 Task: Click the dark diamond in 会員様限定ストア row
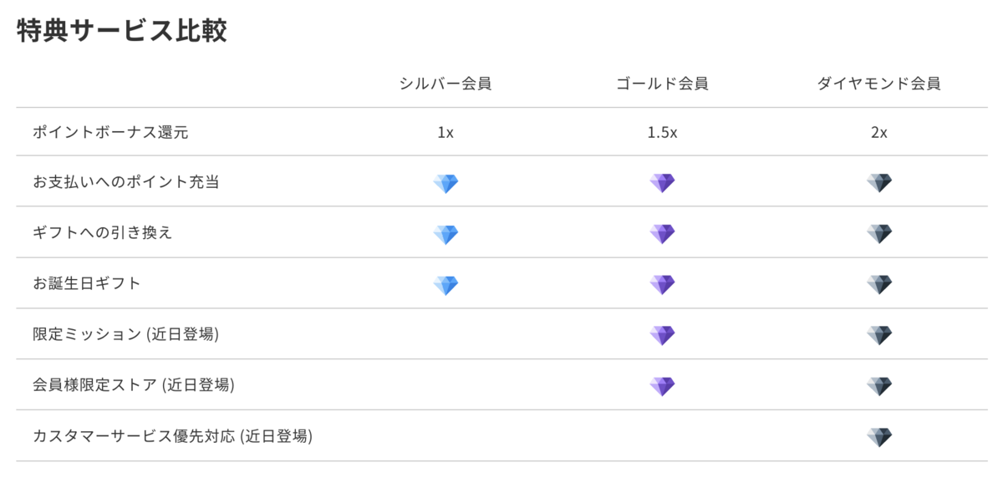[879, 386]
